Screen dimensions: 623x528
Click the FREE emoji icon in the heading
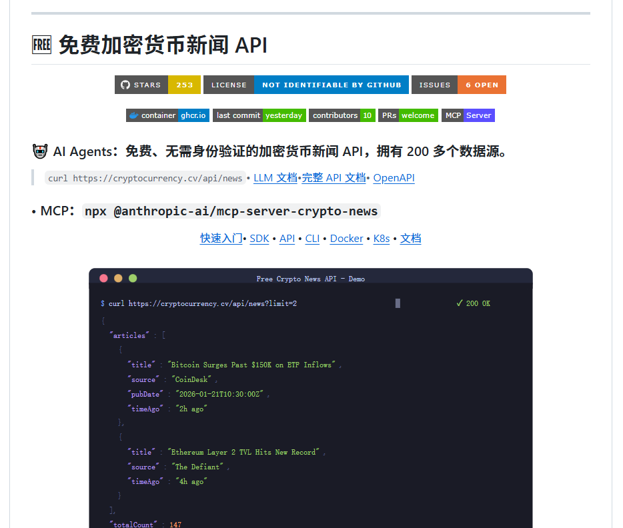point(42,45)
